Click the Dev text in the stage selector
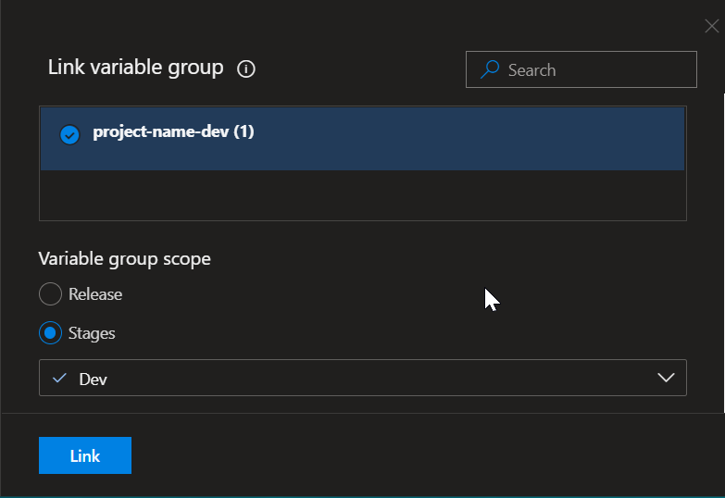This screenshot has height=498, width=725. [94, 380]
